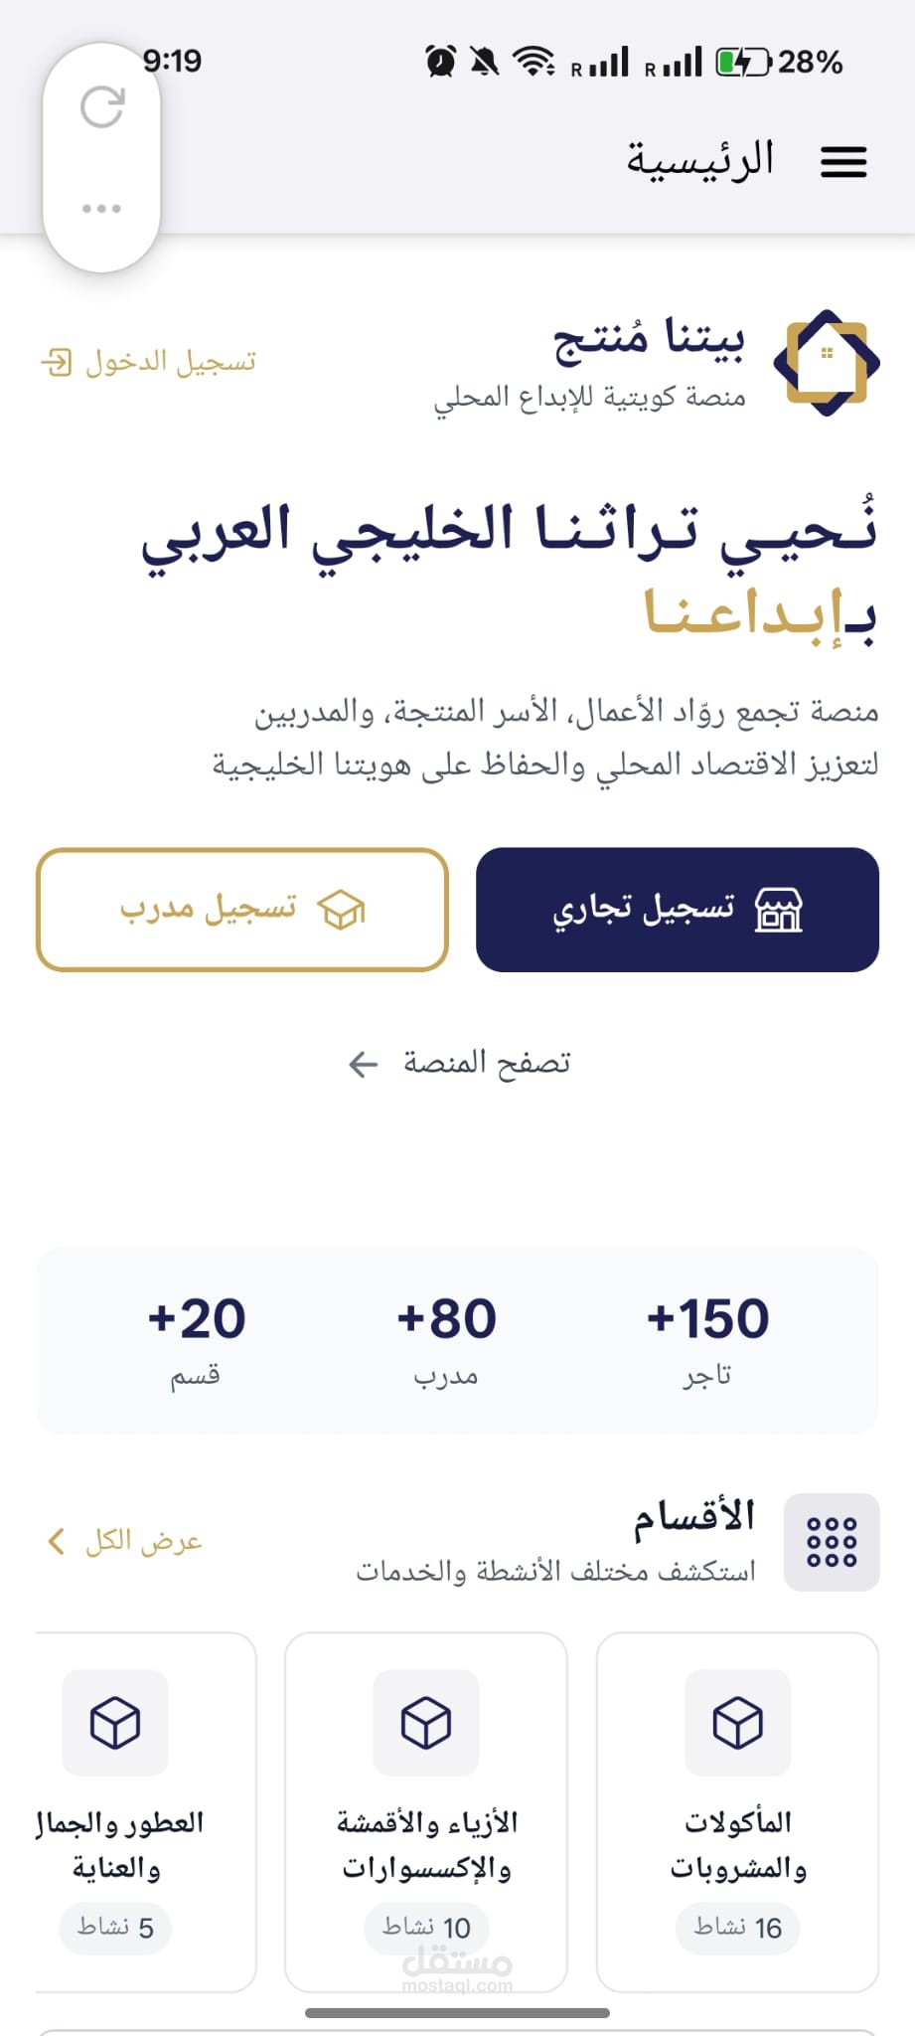
Task: Click the cube icon in العطور والجمال card
Action: click(x=115, y=1723)
